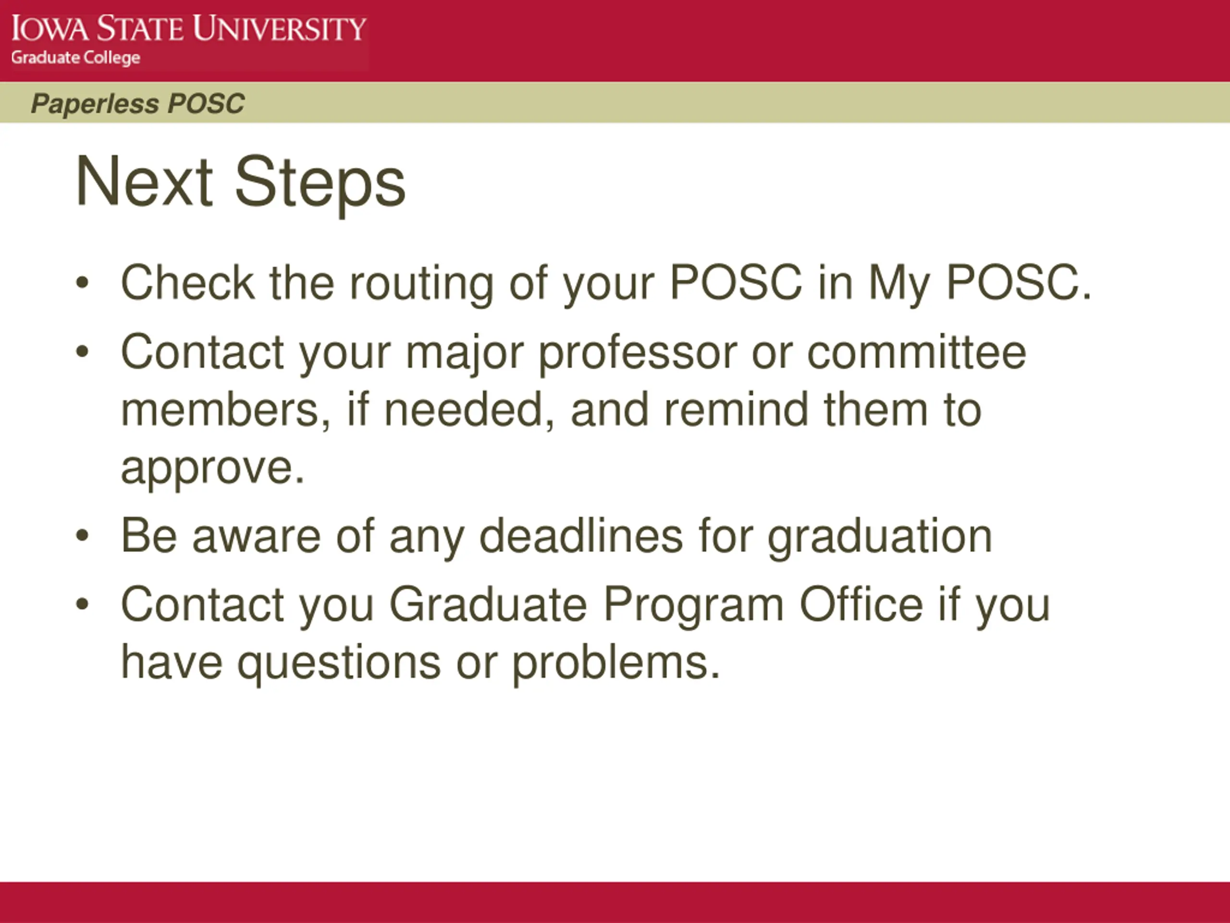Click the Iowa State University logo text

(x=188, y=29)
